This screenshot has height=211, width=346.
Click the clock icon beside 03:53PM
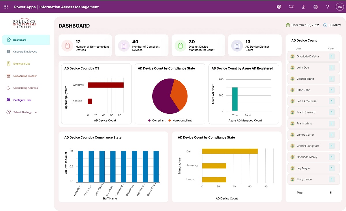(x=326, y=25)
